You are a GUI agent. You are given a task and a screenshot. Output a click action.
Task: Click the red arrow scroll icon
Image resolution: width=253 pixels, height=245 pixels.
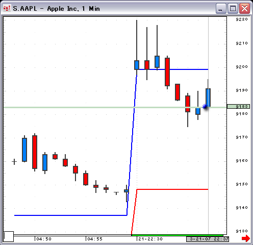[246, 238]
